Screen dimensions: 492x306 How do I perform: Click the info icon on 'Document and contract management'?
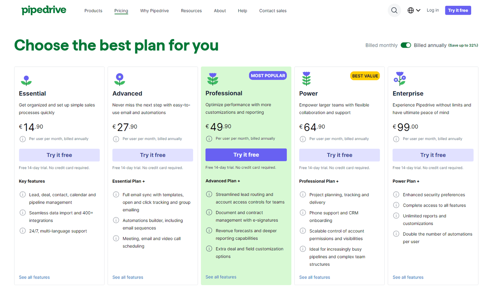pyautogui.click(x=209, y=213)
